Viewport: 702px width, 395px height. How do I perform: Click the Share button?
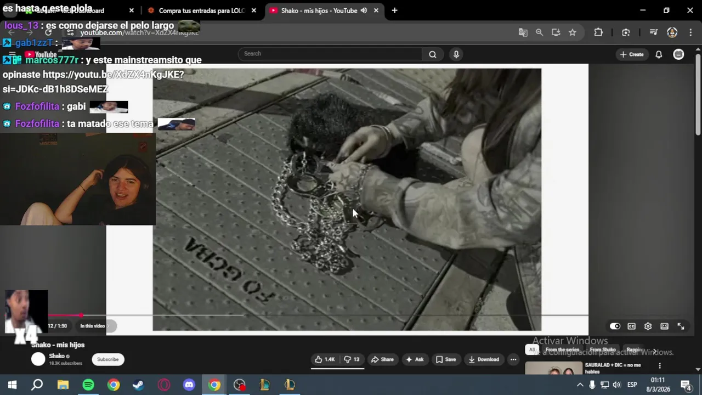pyautogui.click(x=382, y=359)
